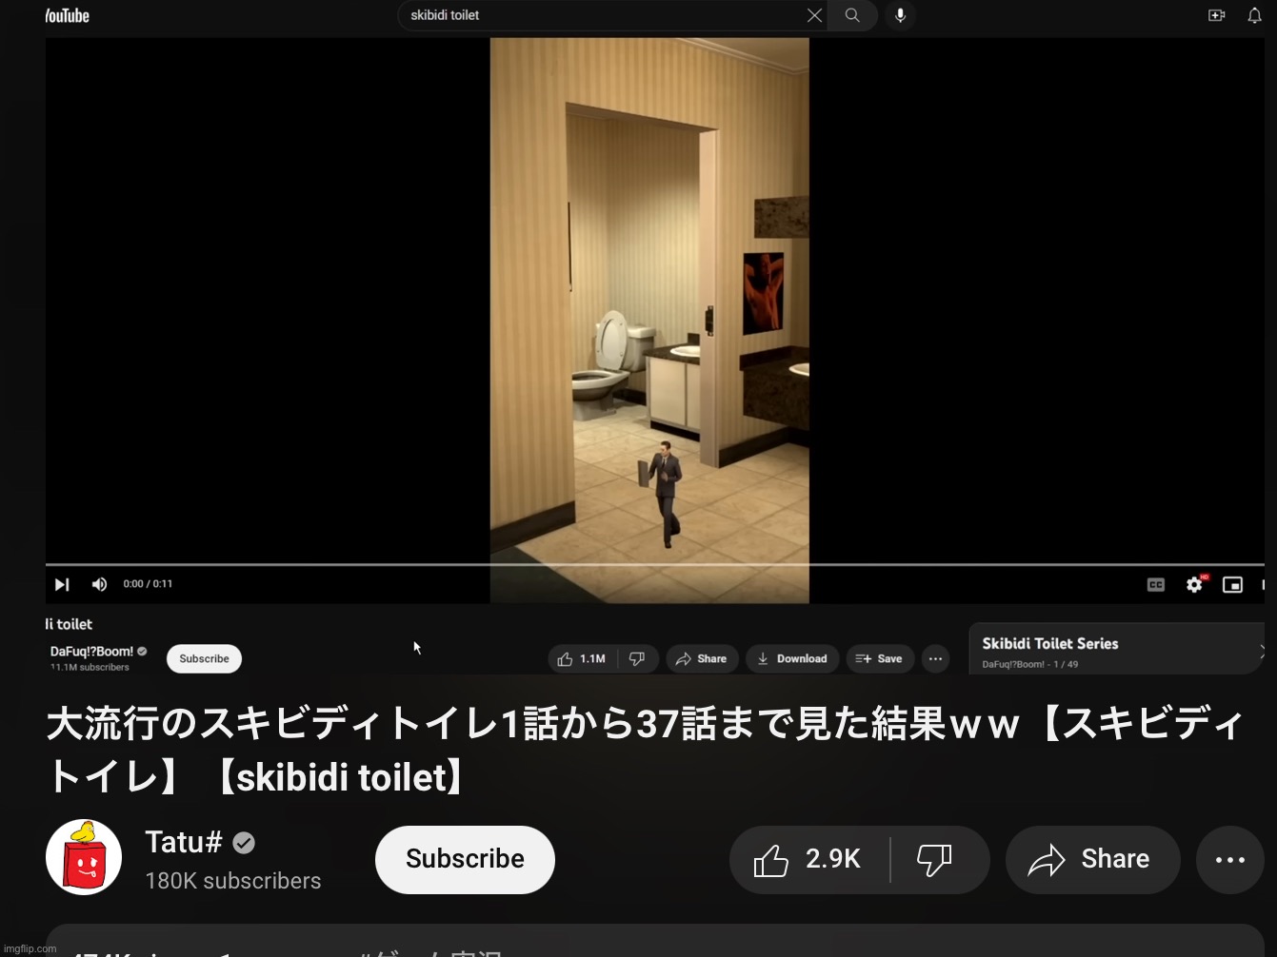
Task: Toggle closed captions CC button
Action: pos(1155,585)
